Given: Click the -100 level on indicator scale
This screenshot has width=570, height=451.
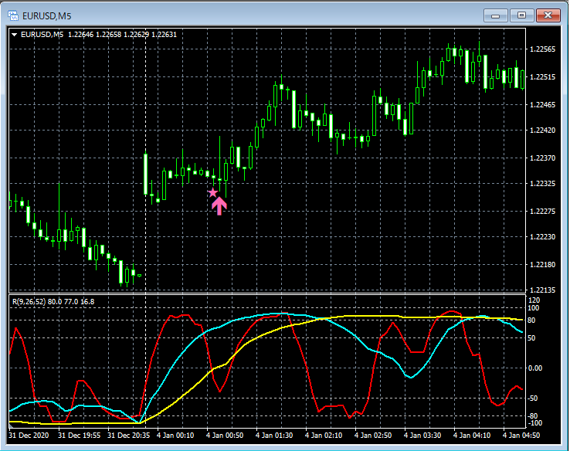Looking at the screenshot, I should click(x=534, y=423).
